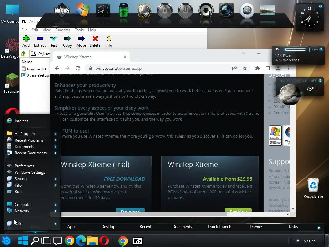Image resolution: width=329 pixels, height=247 pixels.
Task: Click Move in the 7-Zip toolbar
Action: (81, 41)
